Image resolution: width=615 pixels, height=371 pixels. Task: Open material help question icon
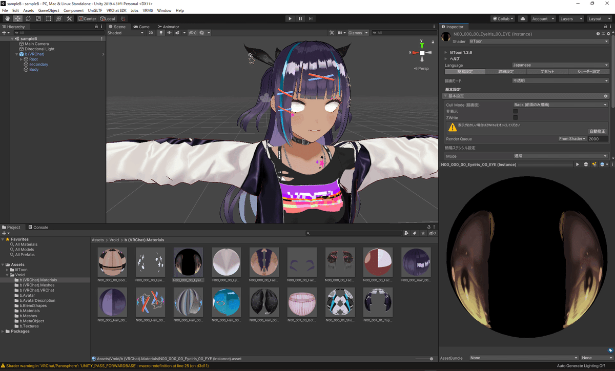598,34
